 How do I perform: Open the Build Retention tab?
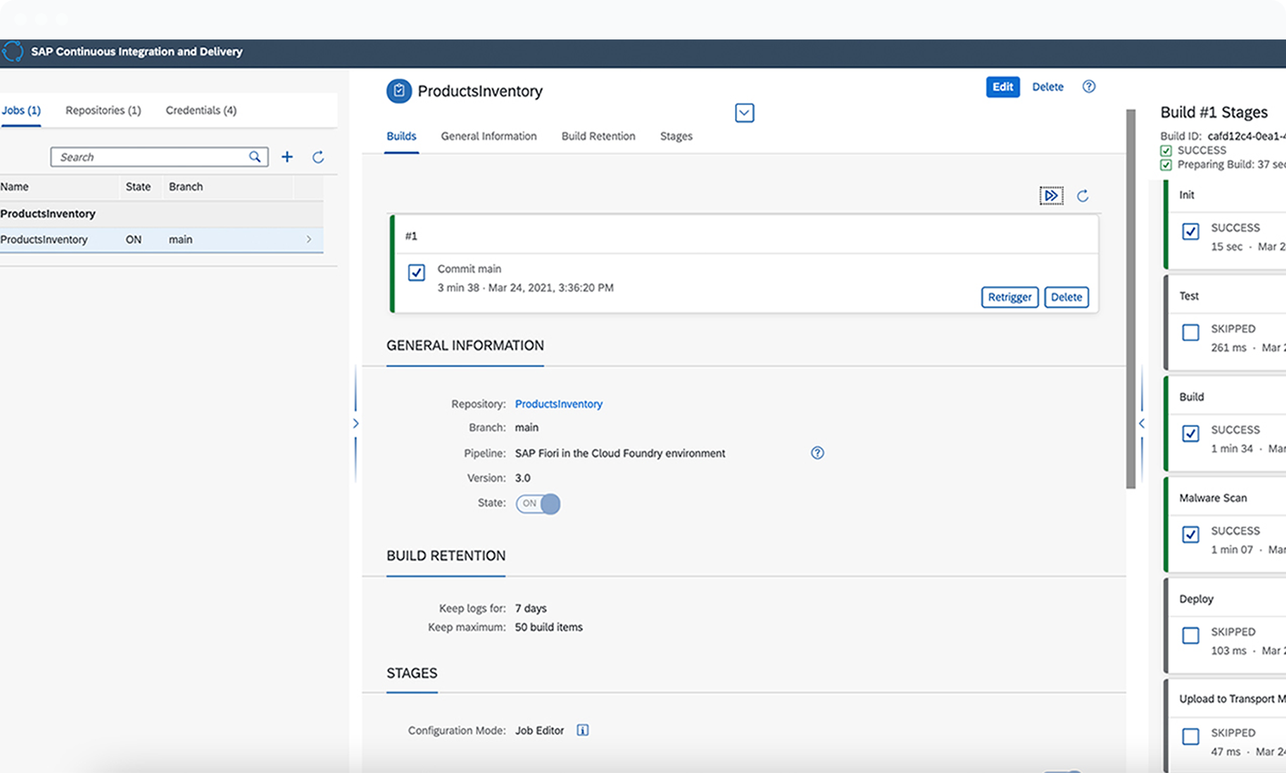tap(598, 136)
